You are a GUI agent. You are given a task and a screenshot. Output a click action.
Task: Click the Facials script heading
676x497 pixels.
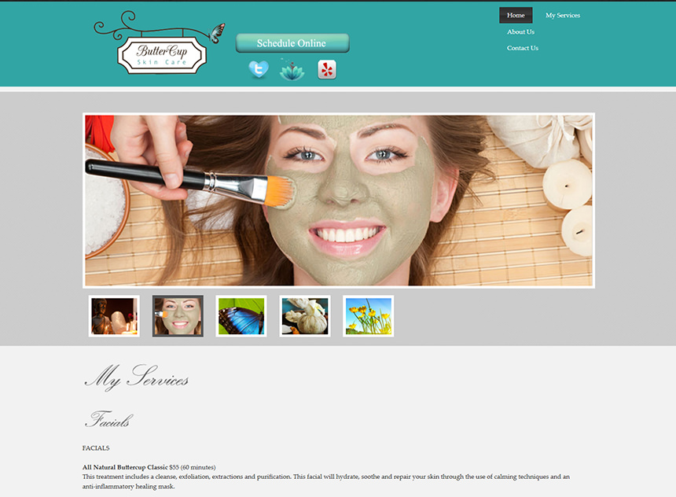coord(108,420)
